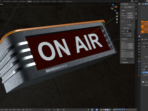Open the Particles properties tab icon
Screen dimensions: 148x111
139,64
